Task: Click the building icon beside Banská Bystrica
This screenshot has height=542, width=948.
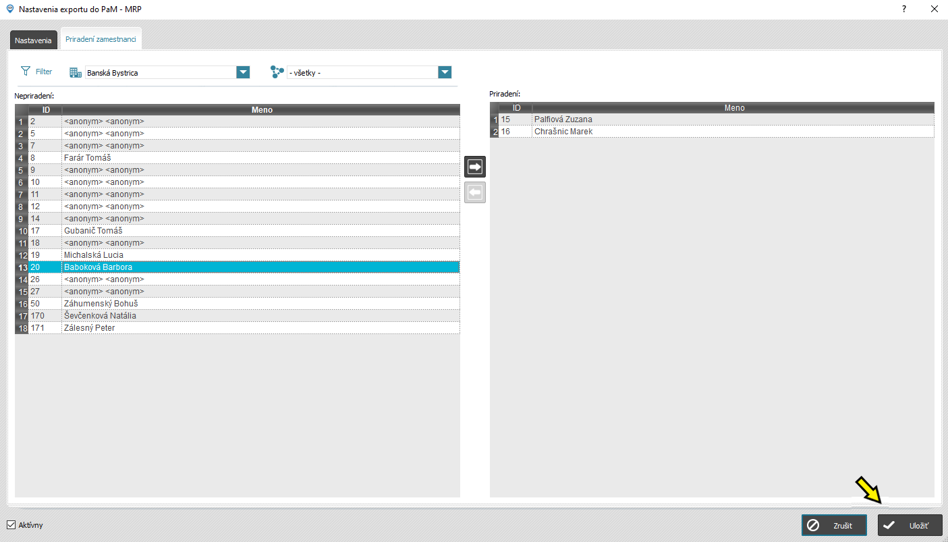Action: point(76,72)
